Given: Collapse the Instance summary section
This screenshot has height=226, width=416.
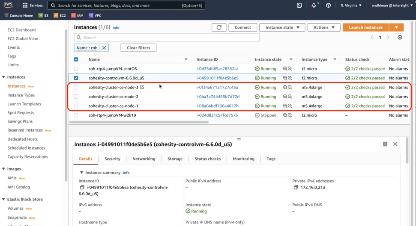Looking at the screenshot, I should click(x=81, y=173).
